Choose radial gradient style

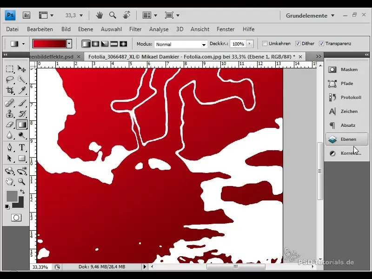[95, 44]
